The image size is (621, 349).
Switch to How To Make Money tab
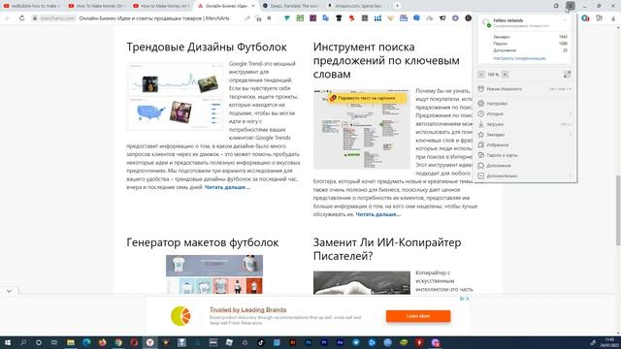click(x=97, y=6)
